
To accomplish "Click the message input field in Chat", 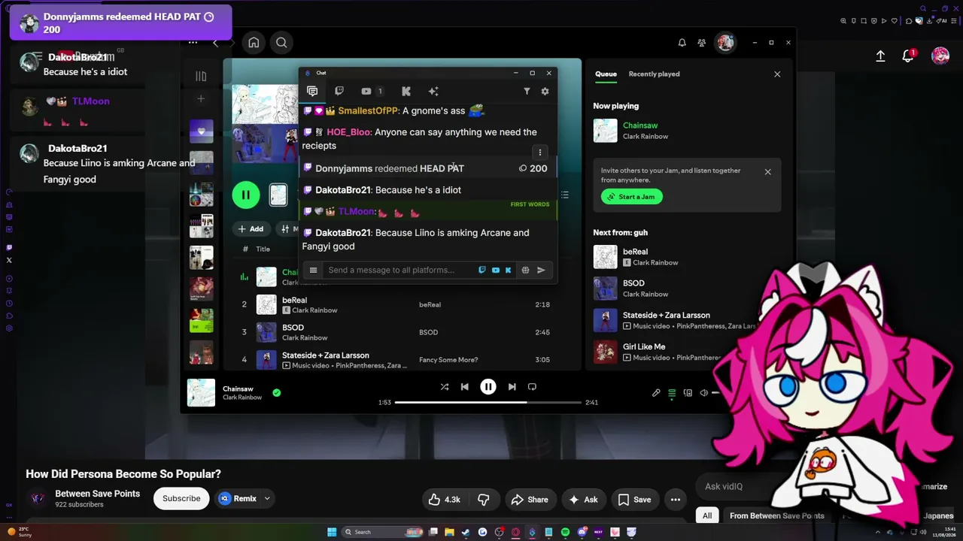I will (400, 270).
